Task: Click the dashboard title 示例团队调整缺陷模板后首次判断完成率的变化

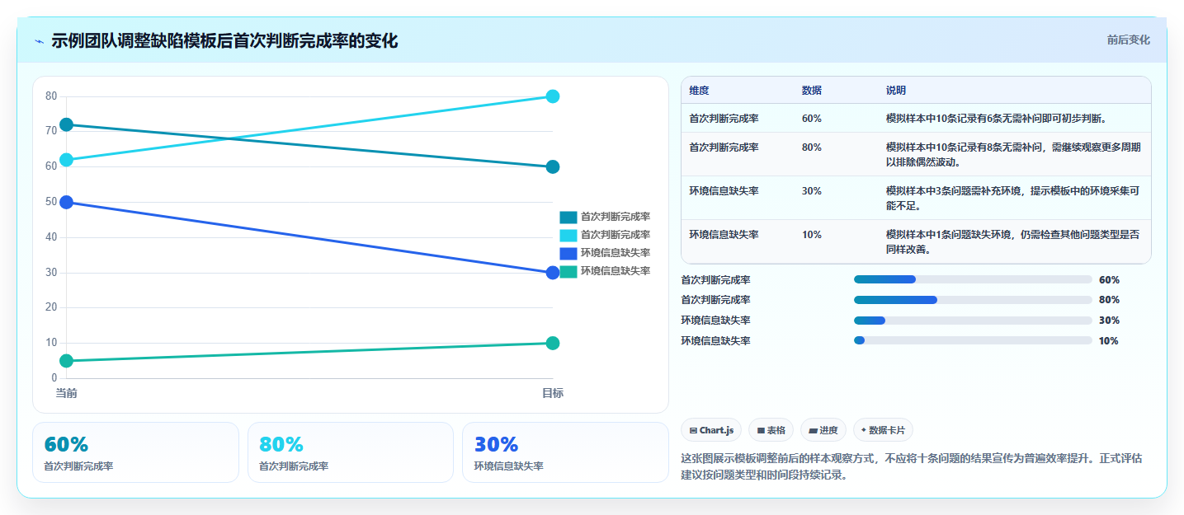Action: (x=224, y=41)
